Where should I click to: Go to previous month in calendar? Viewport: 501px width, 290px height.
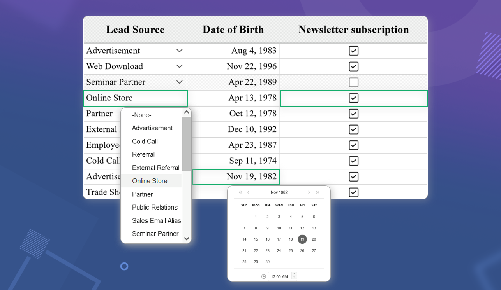[x=249, y=192]
